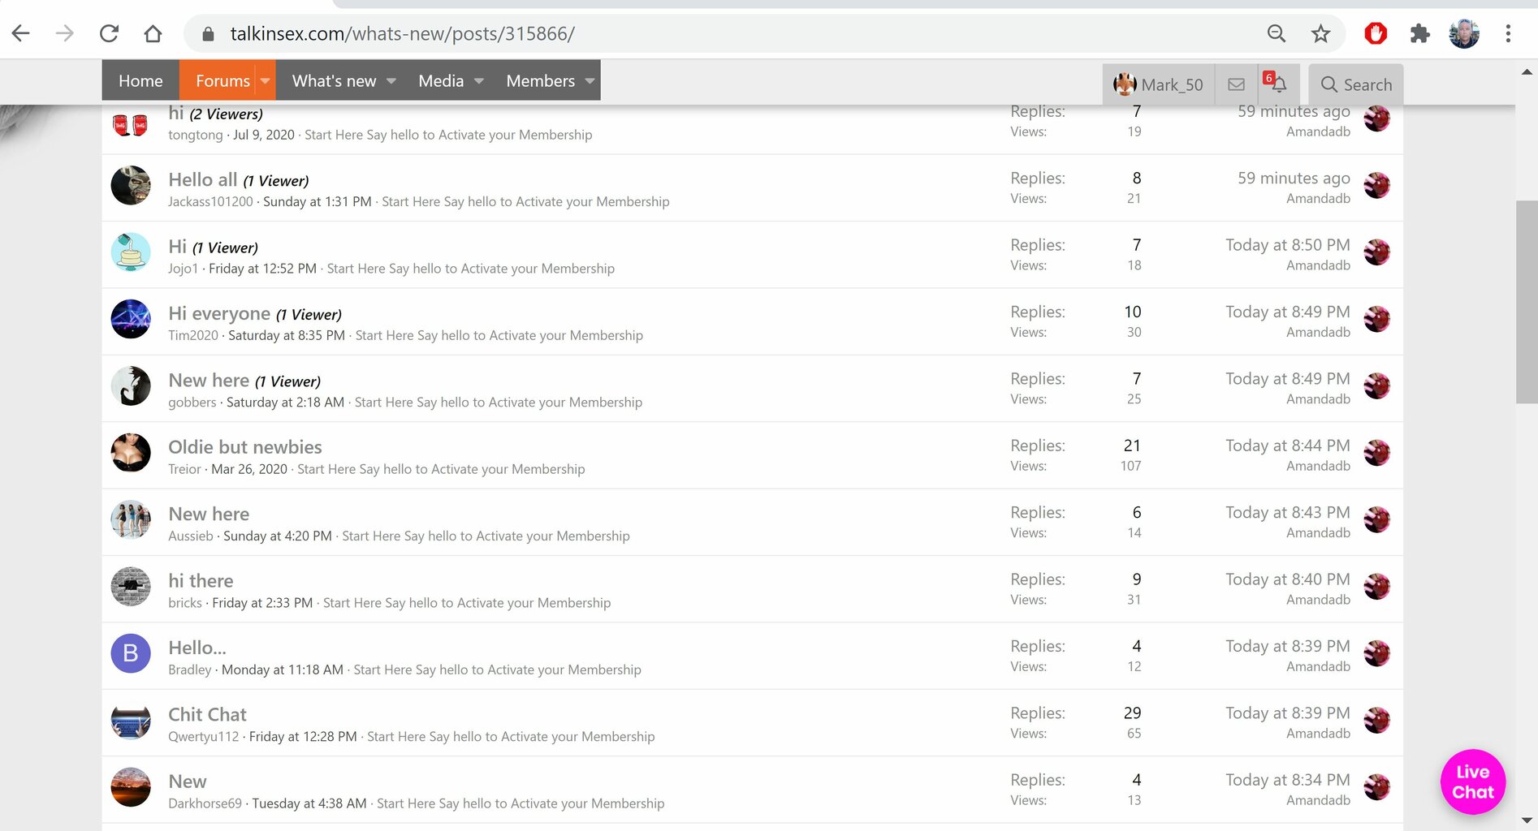Go to the Home tab
Viewport: 1538px width, 831px height.
(140, 81)
